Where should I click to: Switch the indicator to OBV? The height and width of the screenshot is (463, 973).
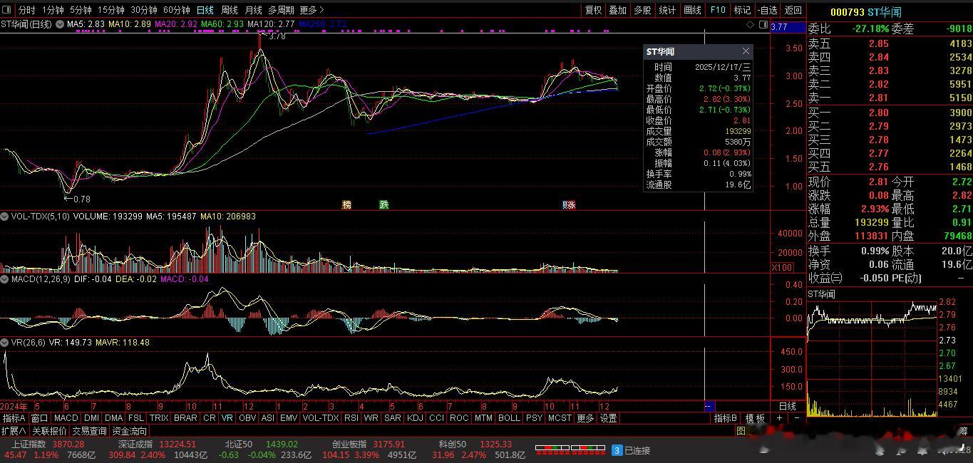tap(247, 418)
